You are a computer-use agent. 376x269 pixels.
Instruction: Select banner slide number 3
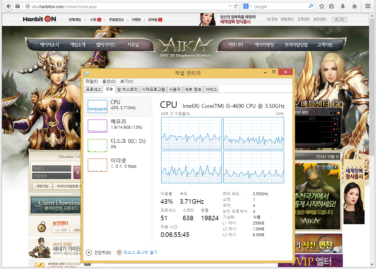pos(330,167)
